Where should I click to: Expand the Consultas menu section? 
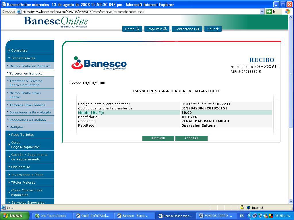(x=30, y=50)
